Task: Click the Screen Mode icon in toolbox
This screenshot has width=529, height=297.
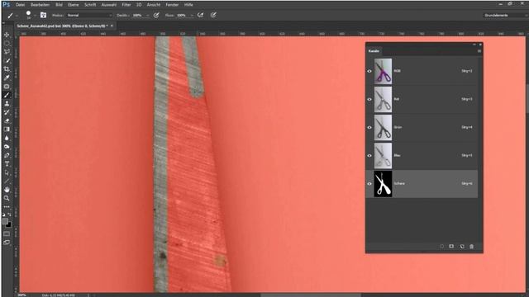Action: click(7, 242)
